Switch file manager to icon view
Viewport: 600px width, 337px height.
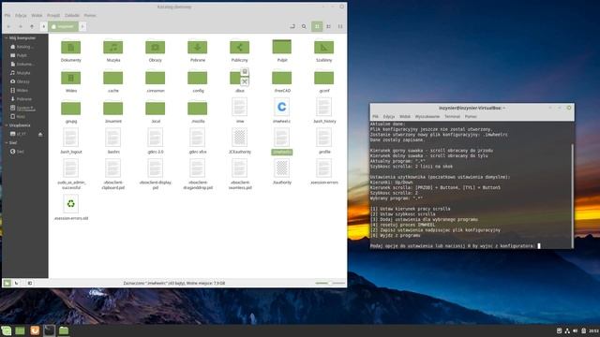tap(317, 26)
